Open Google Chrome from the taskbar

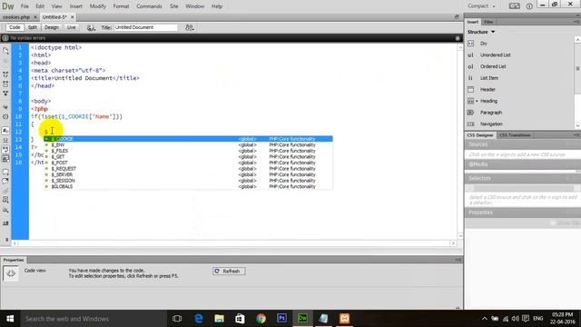(x=261, y=319)
